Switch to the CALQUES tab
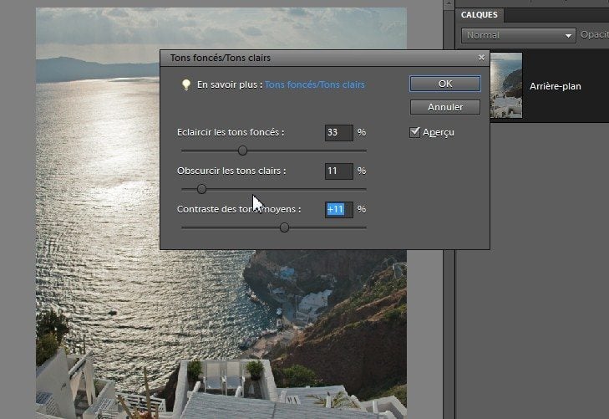 click(480, 15)
